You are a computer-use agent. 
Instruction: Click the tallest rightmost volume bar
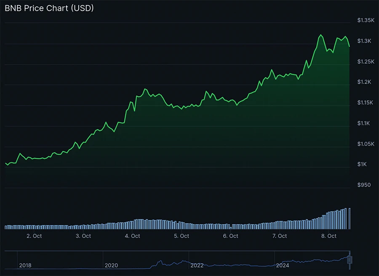tap(350, 218)
